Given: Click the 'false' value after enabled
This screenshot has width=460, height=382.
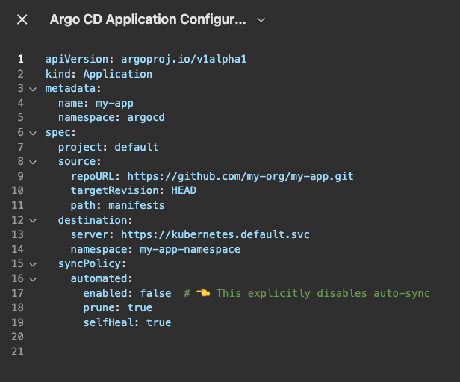Looking at the screenshot, I should pos(155,293).
